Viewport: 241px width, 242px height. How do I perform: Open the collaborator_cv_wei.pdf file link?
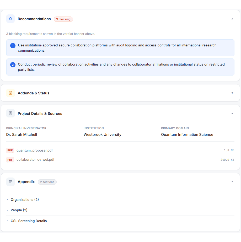(35, 159)
